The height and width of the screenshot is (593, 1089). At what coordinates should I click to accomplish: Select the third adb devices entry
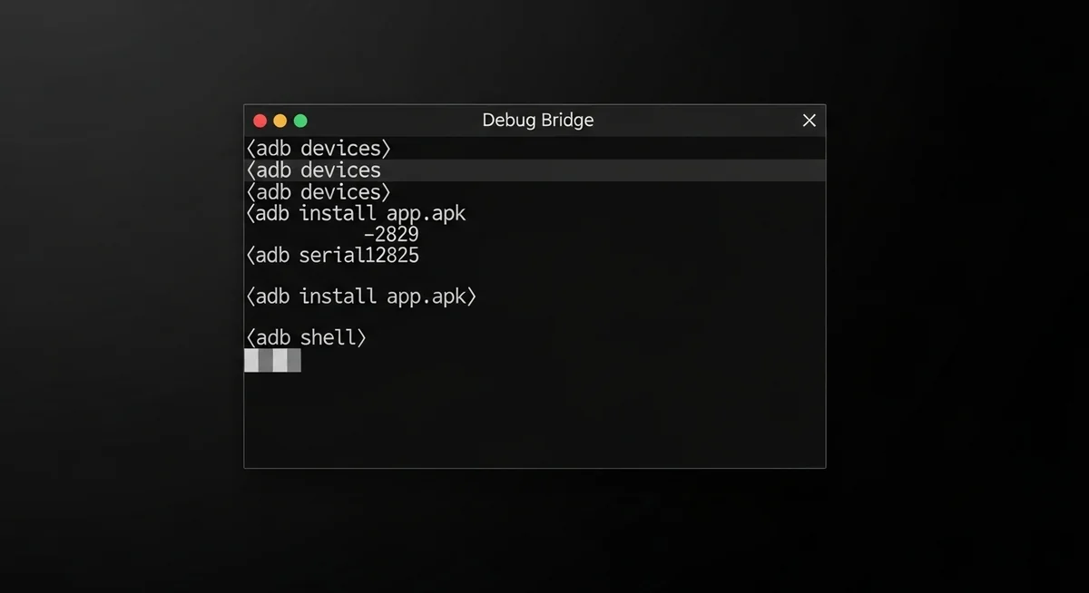point(317,191)
